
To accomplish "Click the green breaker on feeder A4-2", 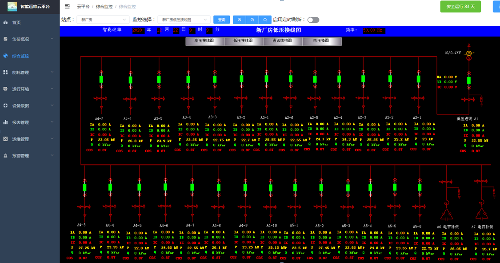I will click(x=101, y=79).
